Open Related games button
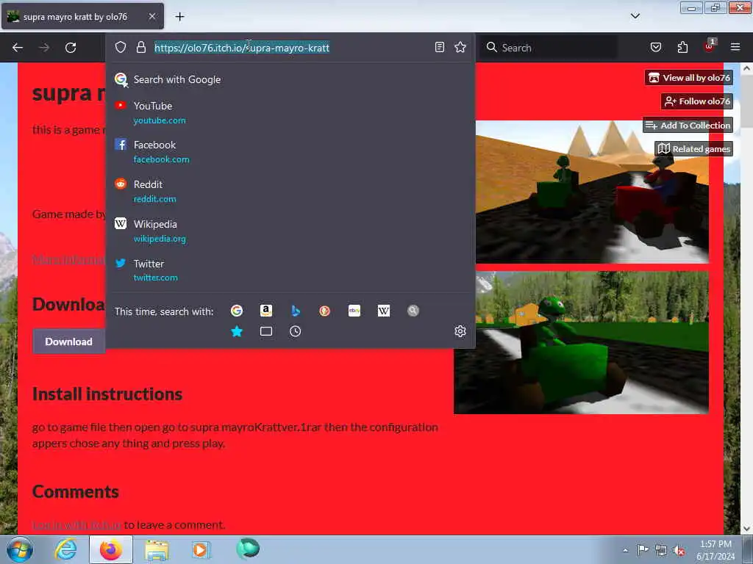The width and height of the screenshot is (753, 564). [x=693, y=148]
